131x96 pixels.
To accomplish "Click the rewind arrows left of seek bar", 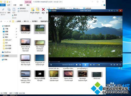I will [x=50, y=62].
